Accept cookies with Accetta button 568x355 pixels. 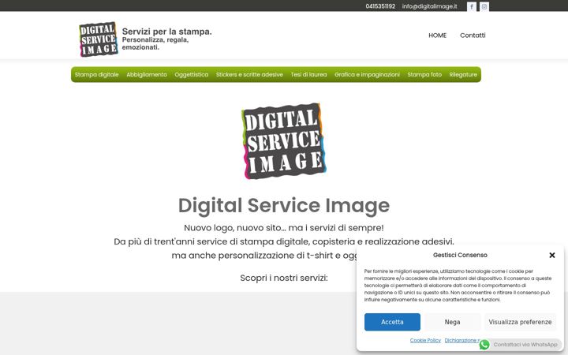[x=392, y=322]
